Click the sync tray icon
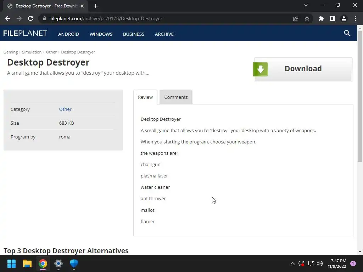Image resolution: width=363 pixels, height=272 pixels. [301, 263]
